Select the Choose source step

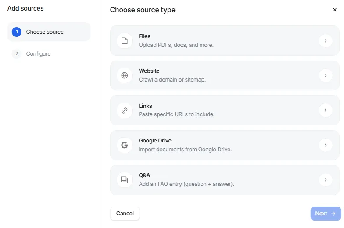click(45, 32)
